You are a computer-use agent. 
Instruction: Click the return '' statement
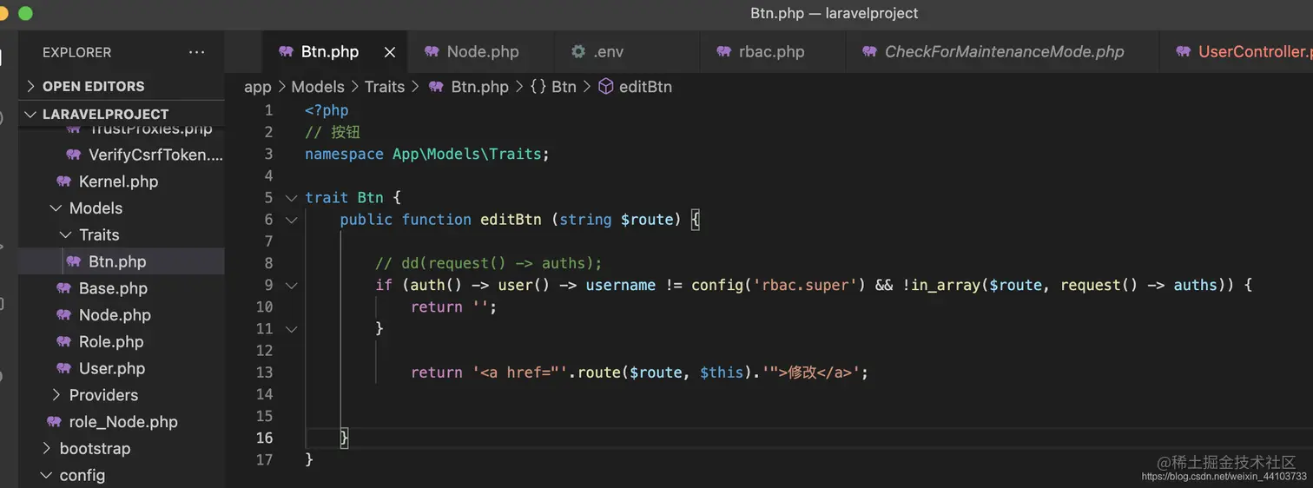tap(454, 307)
